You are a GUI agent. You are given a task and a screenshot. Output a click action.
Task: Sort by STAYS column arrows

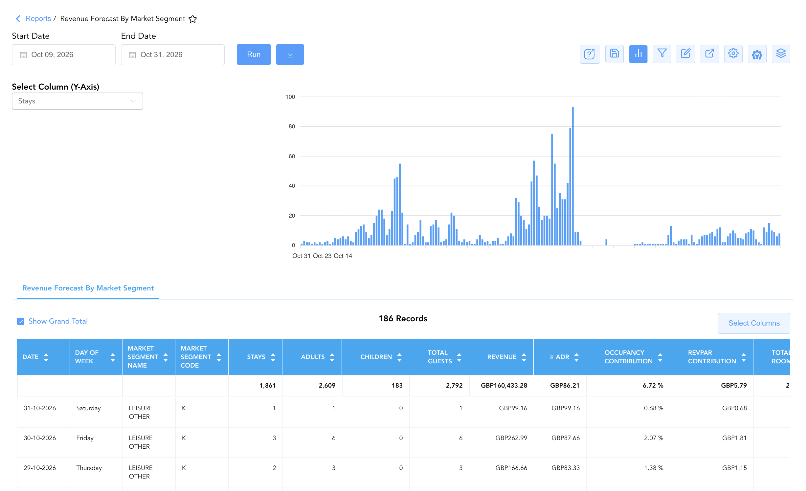(273, 357)
